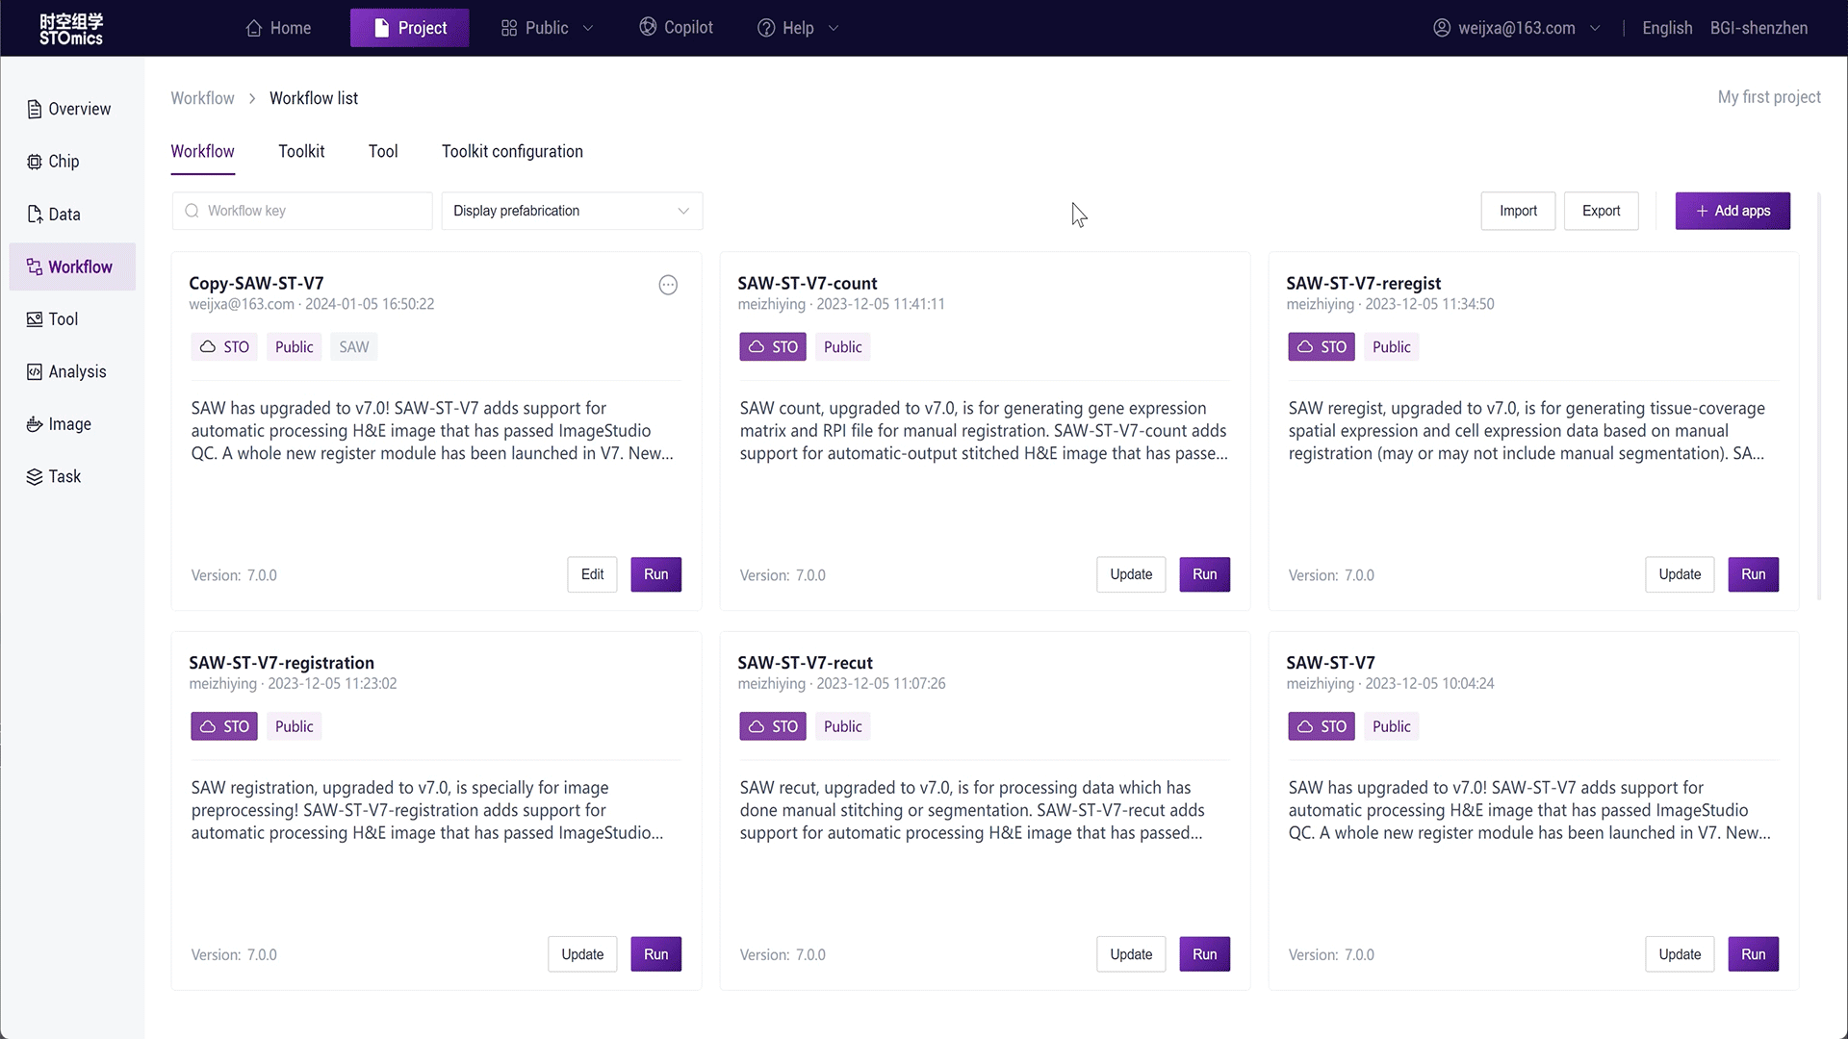Open the Copilot icon in top bar
The image size is (1848, 1039).
tap(648, 27)
